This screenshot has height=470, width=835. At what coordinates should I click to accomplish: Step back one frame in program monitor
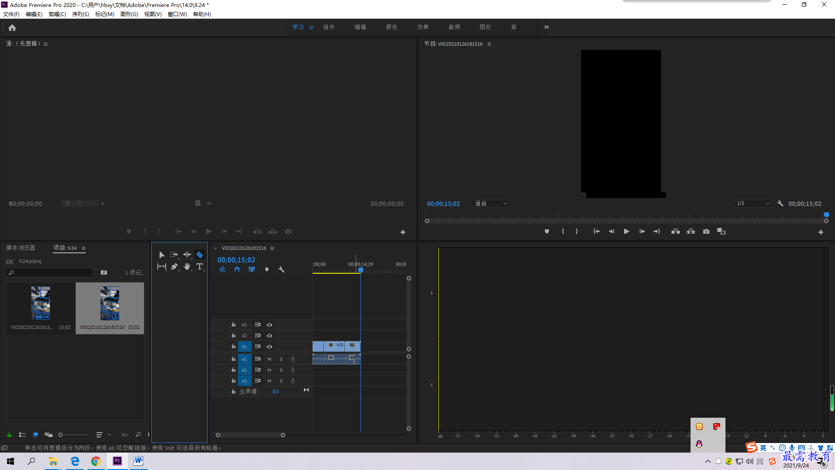coord(611,232)
